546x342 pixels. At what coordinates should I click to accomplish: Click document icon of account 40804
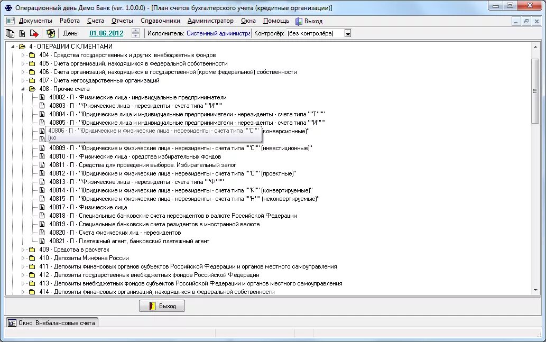[x=42, y=114]
